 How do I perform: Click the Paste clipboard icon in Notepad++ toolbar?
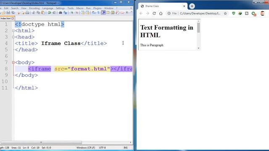tap(43, 13)
